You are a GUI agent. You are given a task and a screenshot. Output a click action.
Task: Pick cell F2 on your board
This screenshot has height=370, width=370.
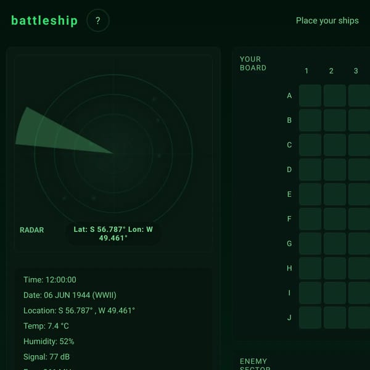point(335,219)
